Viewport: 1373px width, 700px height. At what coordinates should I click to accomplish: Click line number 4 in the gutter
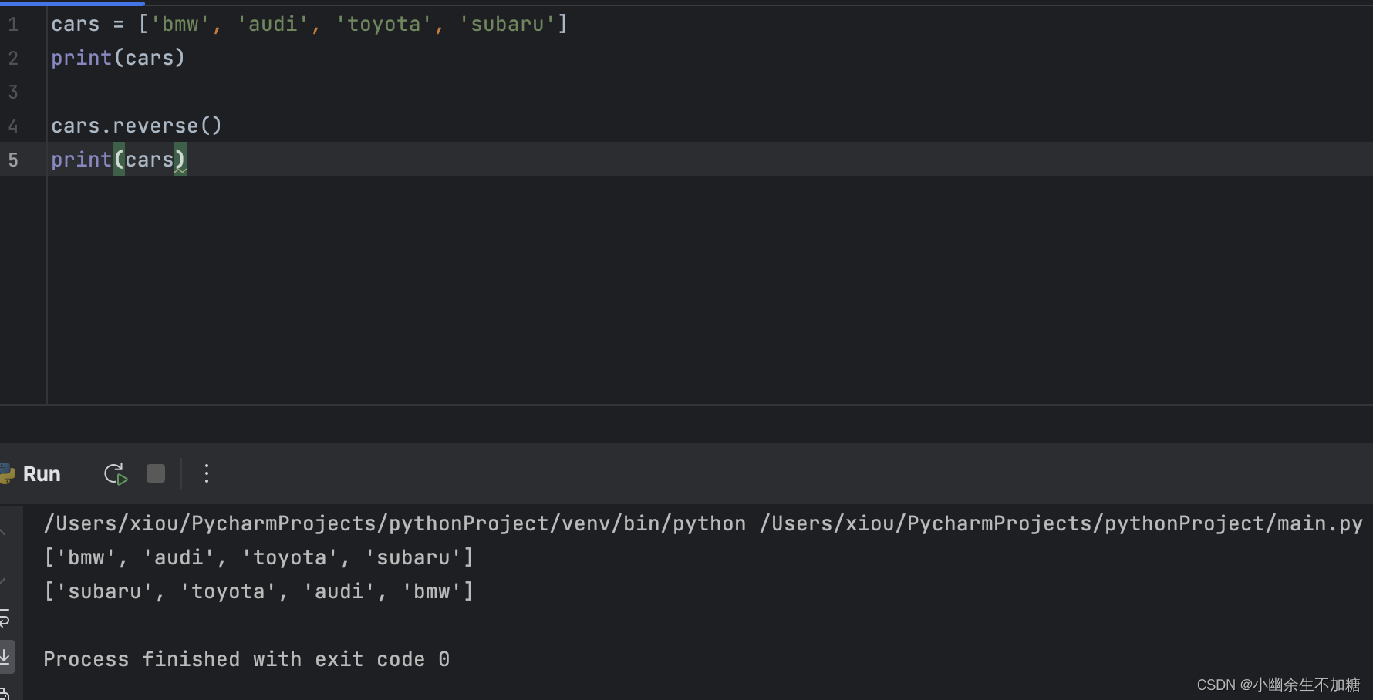(x=13, y=126)
